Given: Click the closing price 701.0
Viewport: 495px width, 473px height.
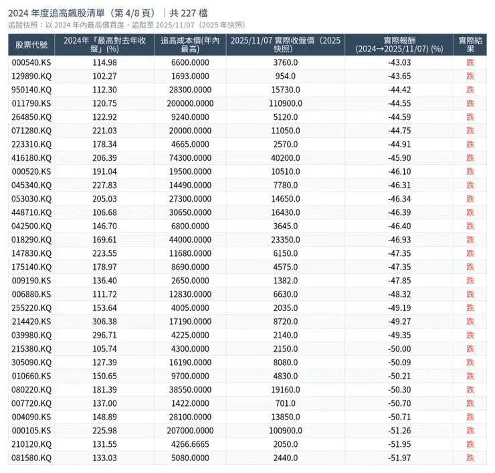Looking at the screenshot, I should pyautogui.click(x=286, y=403).
